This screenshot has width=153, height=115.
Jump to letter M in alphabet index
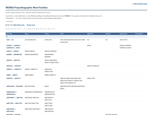(29, 29)
